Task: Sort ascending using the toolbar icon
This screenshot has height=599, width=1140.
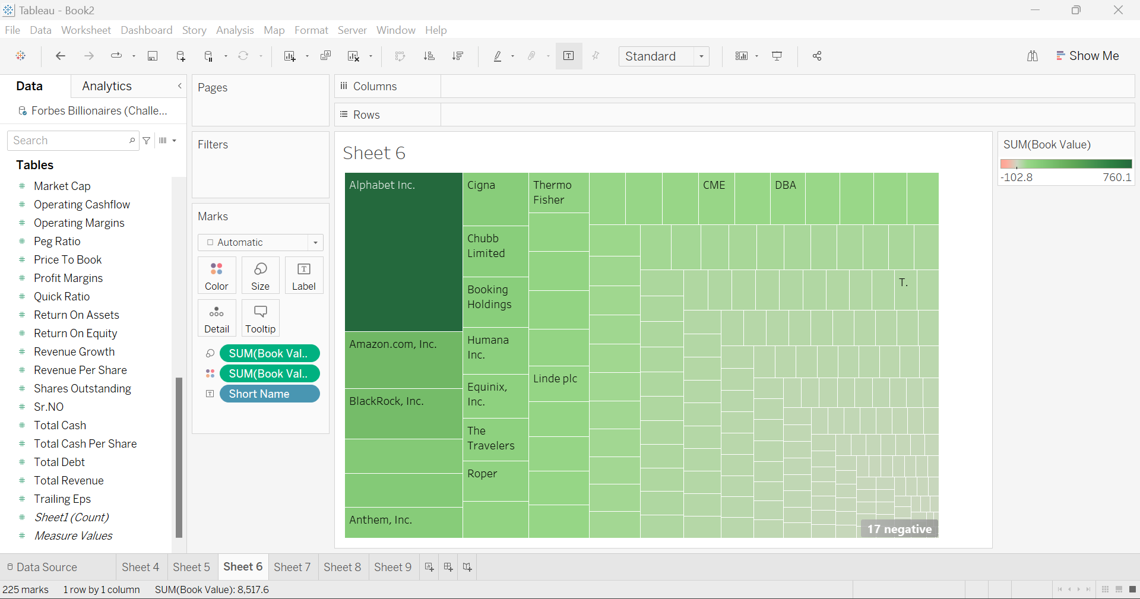Action: click(x=429, y=56)
